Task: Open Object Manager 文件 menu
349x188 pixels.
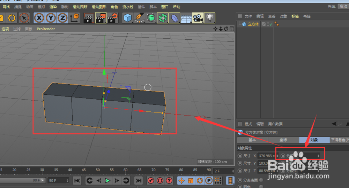Action: click(248, 16)
